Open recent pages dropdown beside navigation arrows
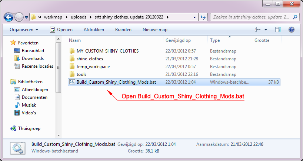This screenshot has height=161, width=303. click(x=26, y=17)
